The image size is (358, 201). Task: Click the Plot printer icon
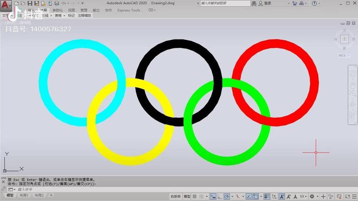click(57, 3)
